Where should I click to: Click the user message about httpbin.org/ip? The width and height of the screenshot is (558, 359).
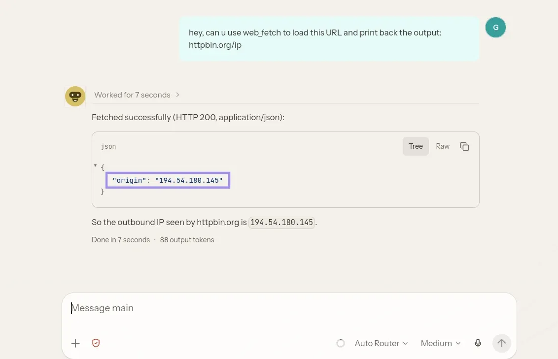[x=329, y=39]
